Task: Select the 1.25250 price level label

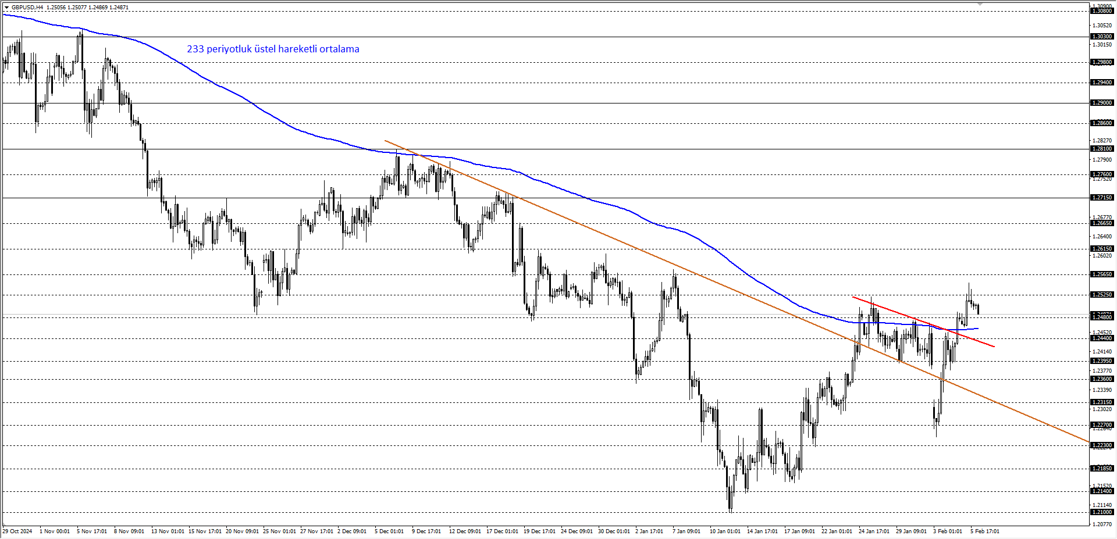Action: (1101, 295)
